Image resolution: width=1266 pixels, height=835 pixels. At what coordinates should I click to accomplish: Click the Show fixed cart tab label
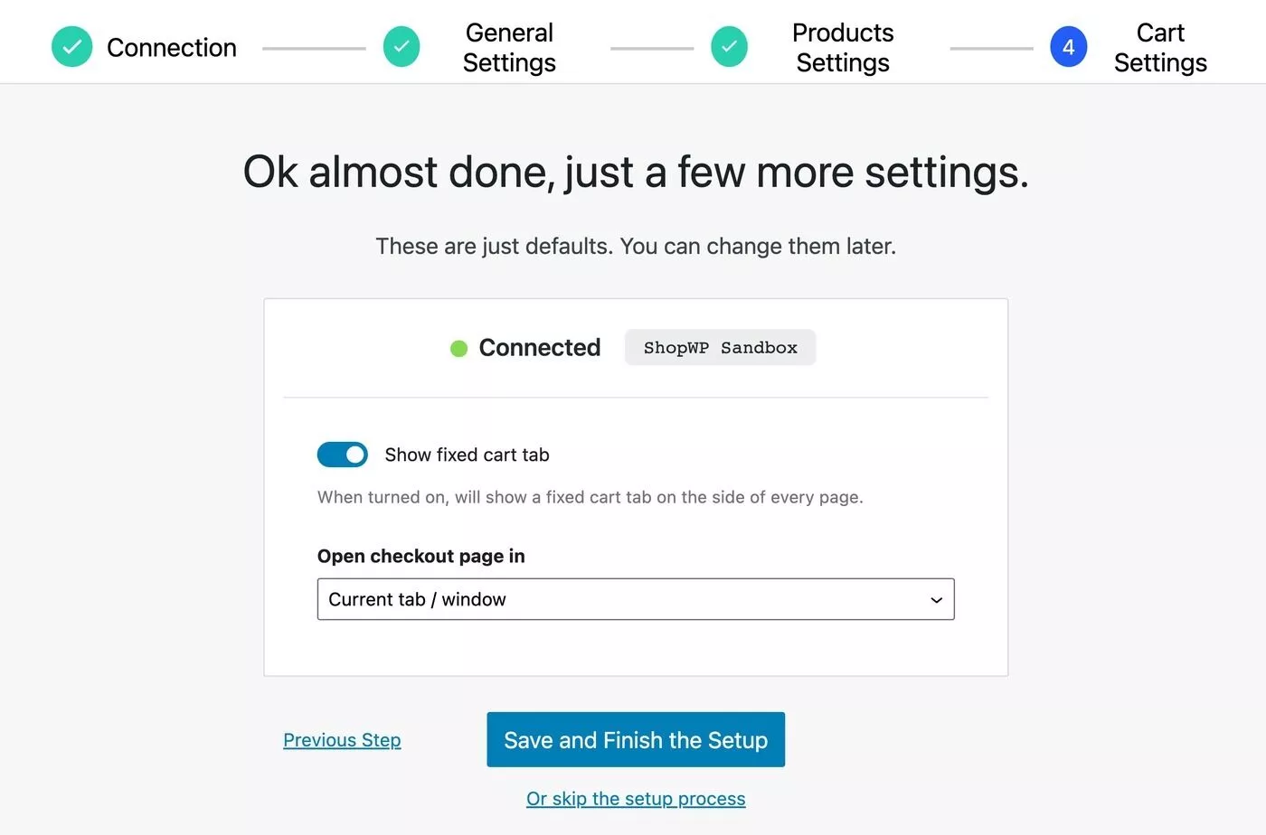tap(467, 455)
